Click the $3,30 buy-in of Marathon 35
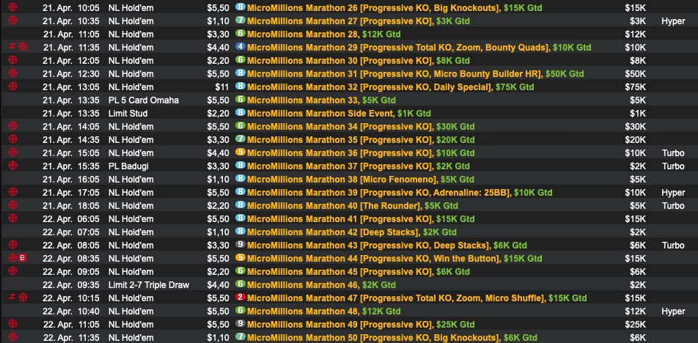Viewport: 698px width, 343px height. coord(218,140)
